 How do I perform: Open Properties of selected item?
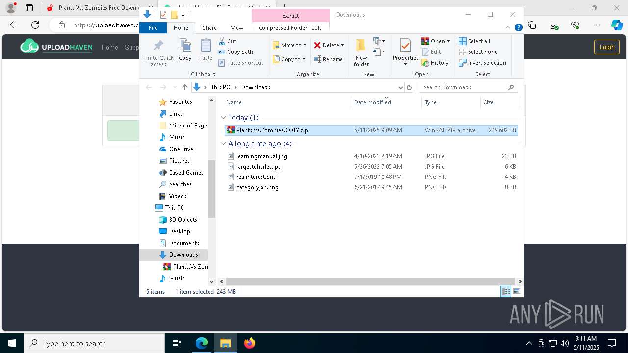tap(405, 52)
